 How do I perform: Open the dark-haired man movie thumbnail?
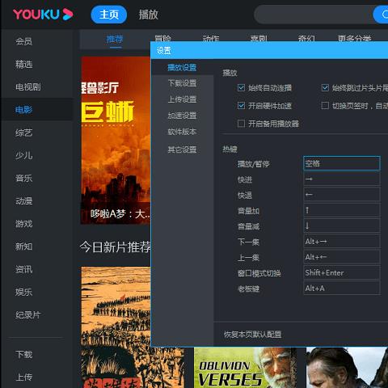(347, 368)
